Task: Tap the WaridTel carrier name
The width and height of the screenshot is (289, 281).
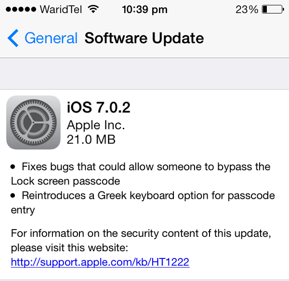Action: [61, 10]
